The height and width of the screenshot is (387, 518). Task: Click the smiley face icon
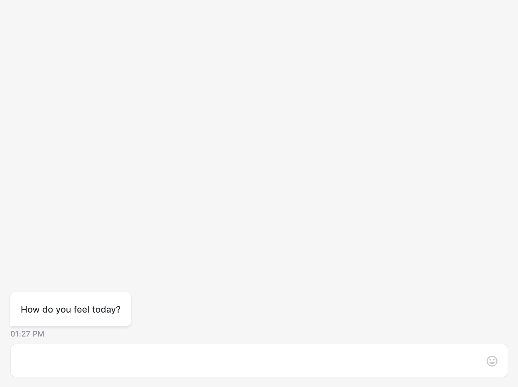tap(492, 361)
